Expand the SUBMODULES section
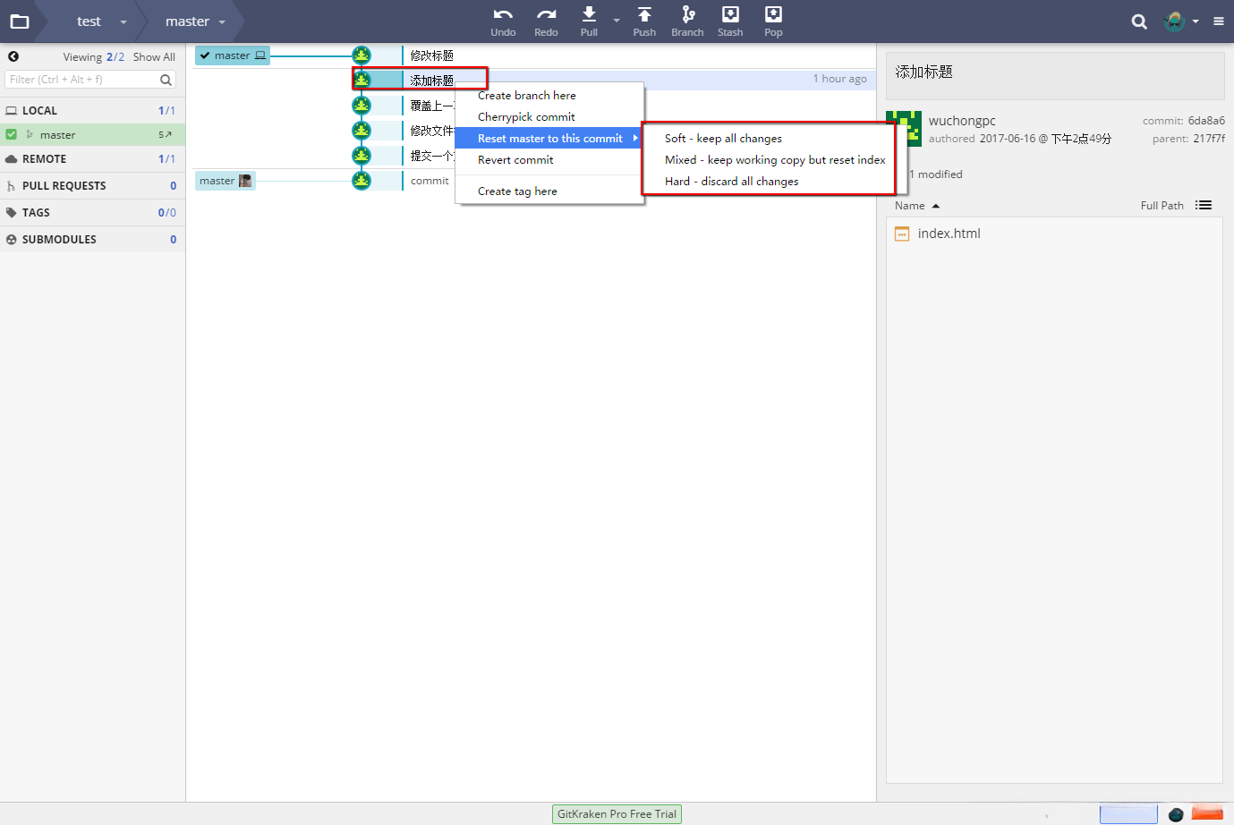The image size is (1234, 825). tap(92, 239)
